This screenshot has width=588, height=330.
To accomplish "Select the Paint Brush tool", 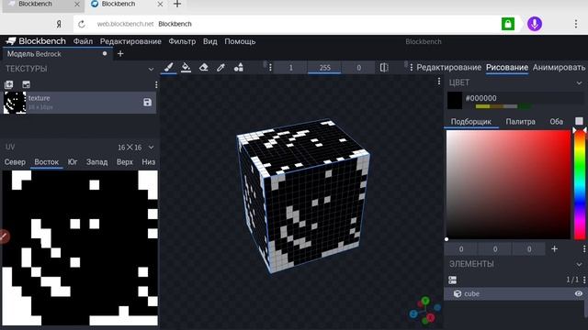I will 169,67.
